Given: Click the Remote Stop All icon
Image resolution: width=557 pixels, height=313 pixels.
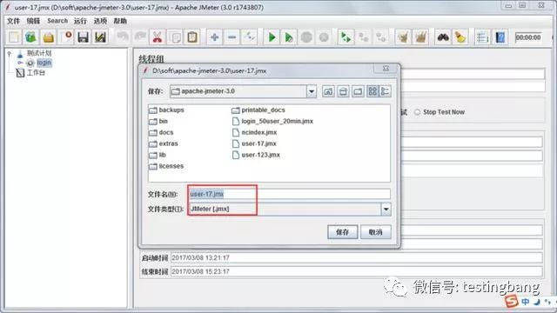Looking at the screenshot, I should 363,37.
